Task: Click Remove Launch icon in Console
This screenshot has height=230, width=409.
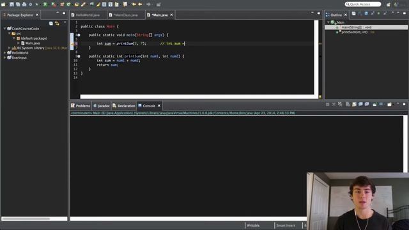Action: click(334, 104)
